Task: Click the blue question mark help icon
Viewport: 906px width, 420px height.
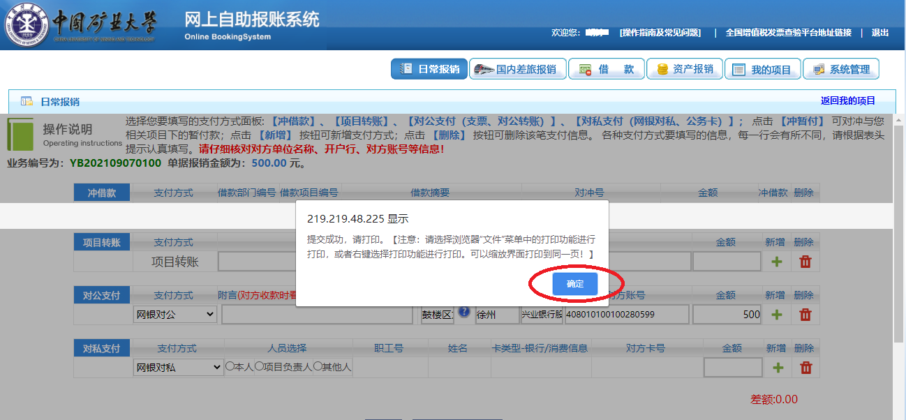Action: [x=464, y=313]
